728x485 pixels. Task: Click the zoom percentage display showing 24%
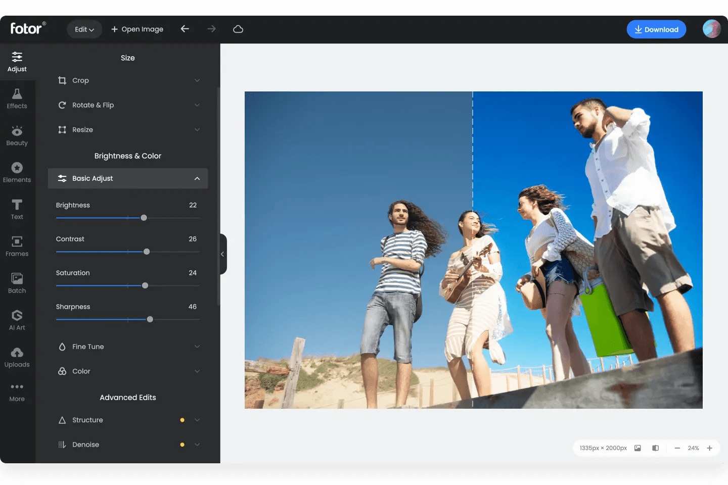pos(693,448)
